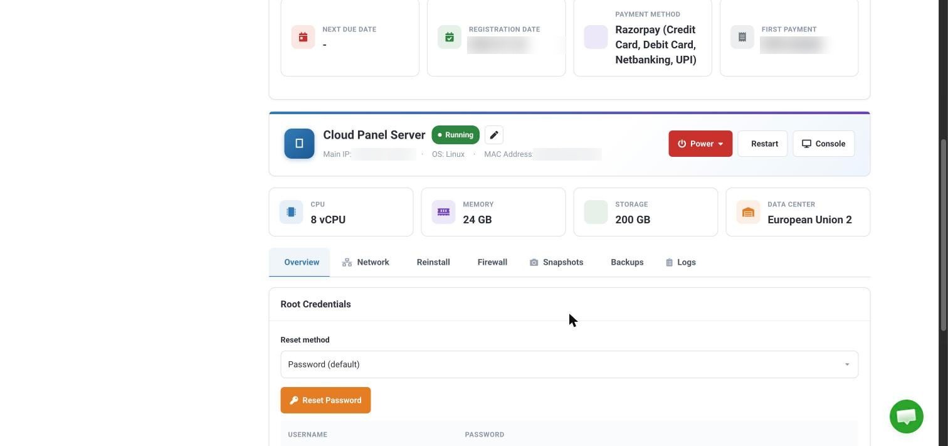Click the blue server icon next to Cloud Panel Server
The height and width of the screenshot is (446, 948).
coord(299,144)
